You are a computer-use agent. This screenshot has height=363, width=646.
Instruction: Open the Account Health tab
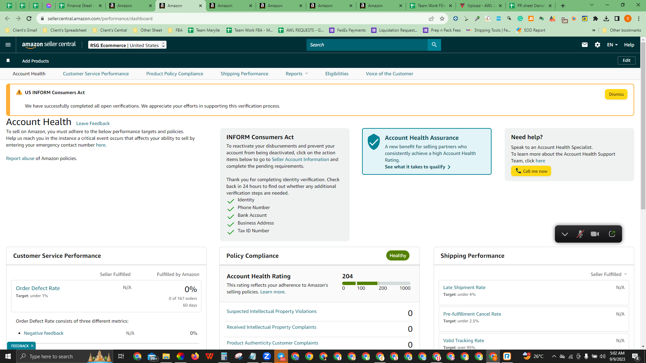pos(29,74)
